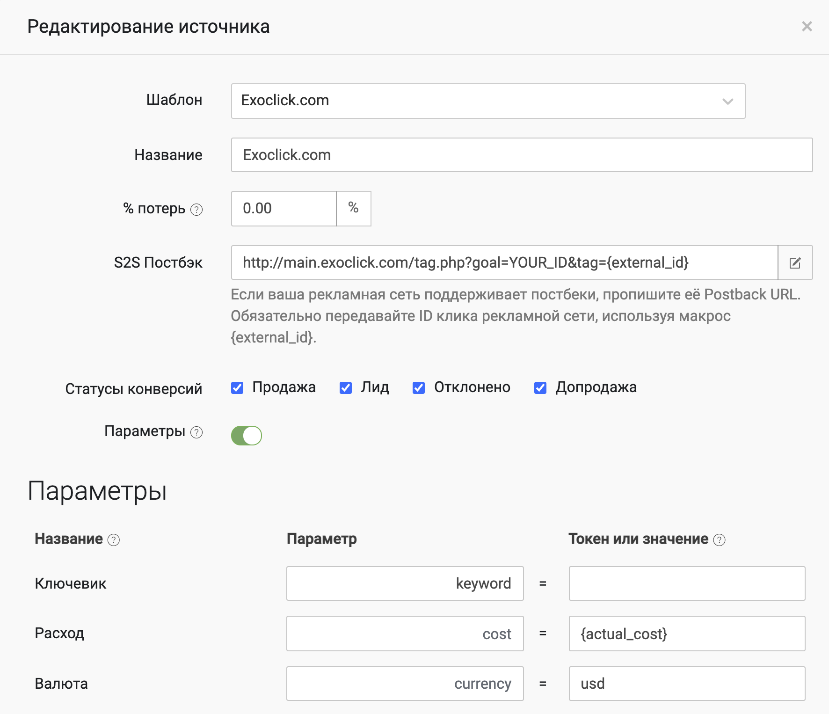The image size is (829, 714).
Task: Click the % addon next to loss field
Action: (x=354, y=209)
